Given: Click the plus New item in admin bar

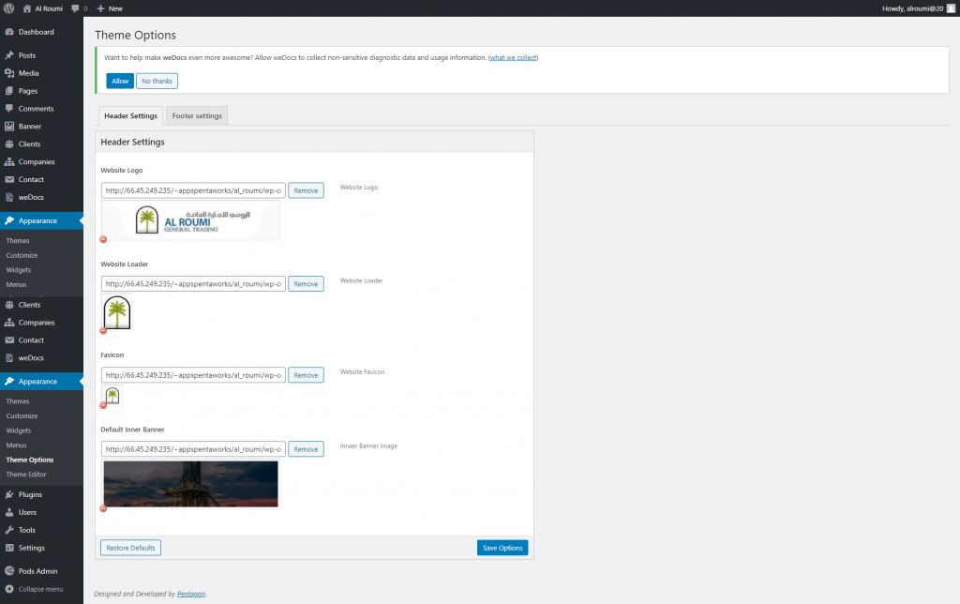Looking at the screenshot, I should click(x=110, y=8).
